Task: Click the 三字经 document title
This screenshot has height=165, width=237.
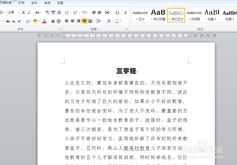Action: click(126, 71)
